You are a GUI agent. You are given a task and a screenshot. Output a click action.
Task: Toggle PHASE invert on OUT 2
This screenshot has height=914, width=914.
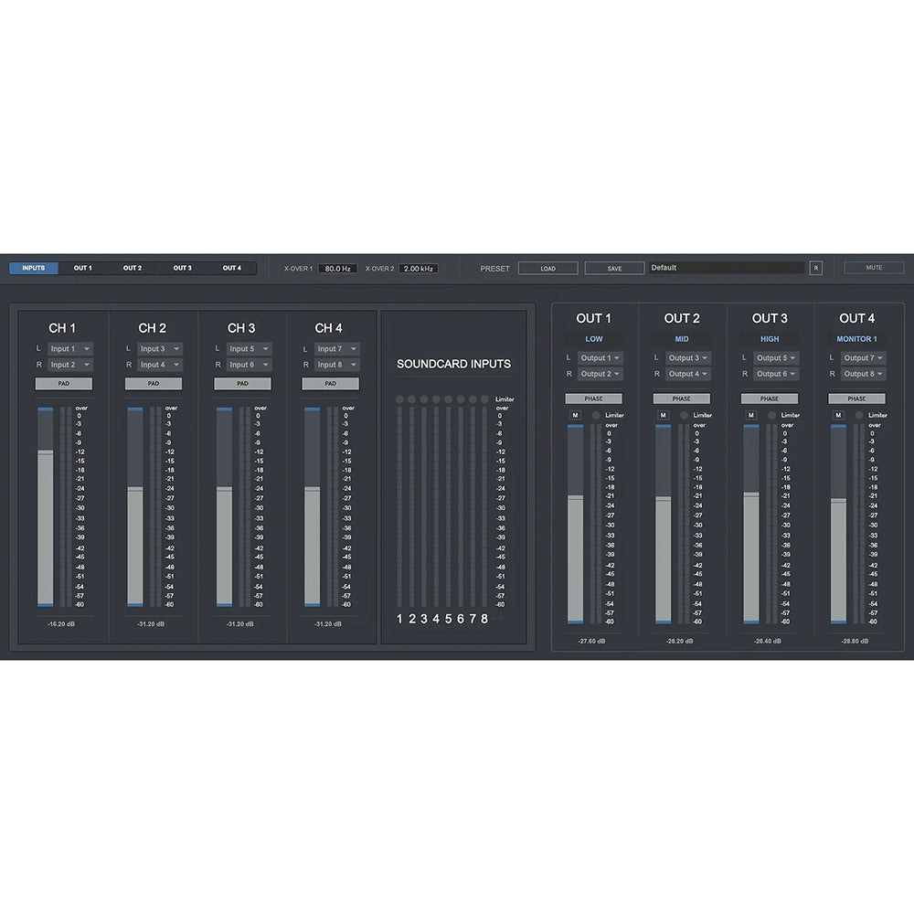(x=682, y=399)
